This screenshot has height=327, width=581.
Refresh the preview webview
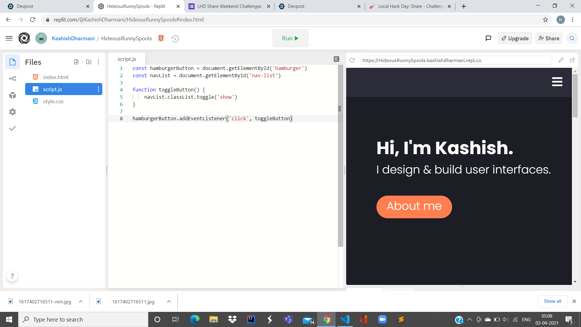click(x=352, y=60)
